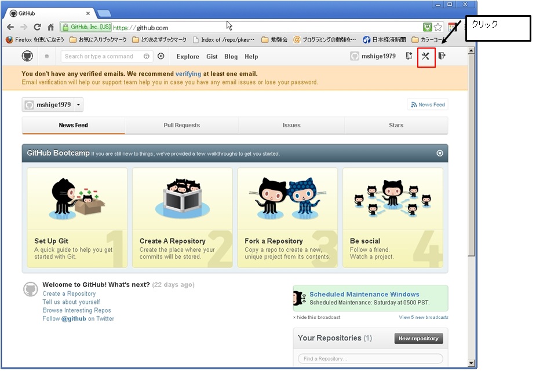This screenshot has height=371, width=536.
Task: Switch to the News Feed tab
Action: tap(74, 125)
